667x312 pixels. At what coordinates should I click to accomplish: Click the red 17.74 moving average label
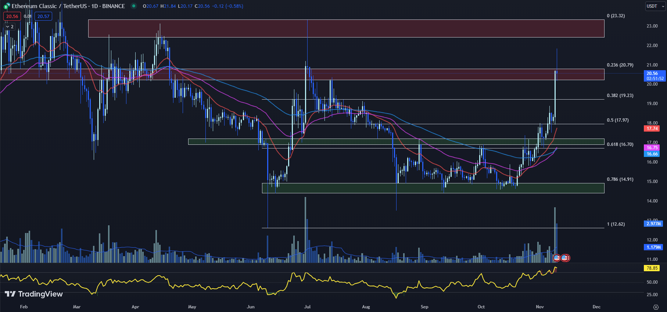(x=652, y=129)
